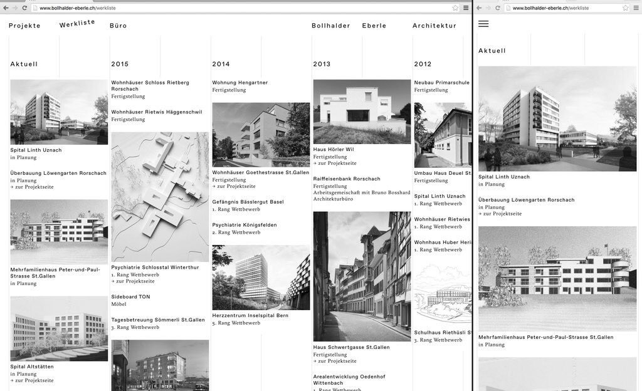
Task: Click the forward arrow in right browser window
Action: pyautogui.click(x=488, y=8)
